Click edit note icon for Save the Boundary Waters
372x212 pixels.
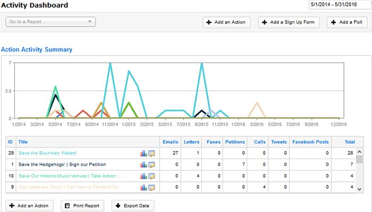[151, 153]
